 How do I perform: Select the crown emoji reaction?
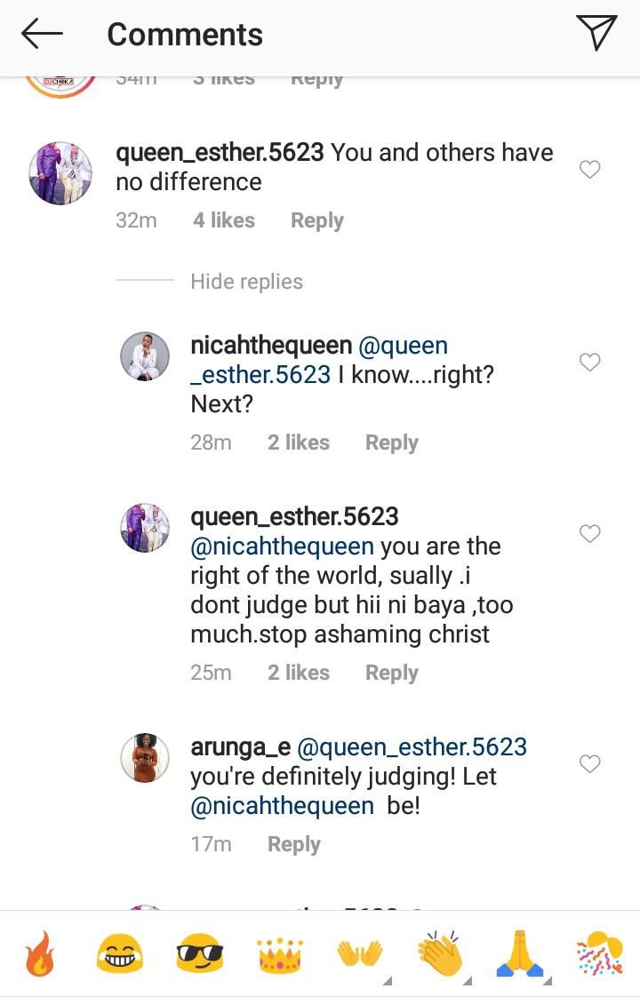click(279, 954)
